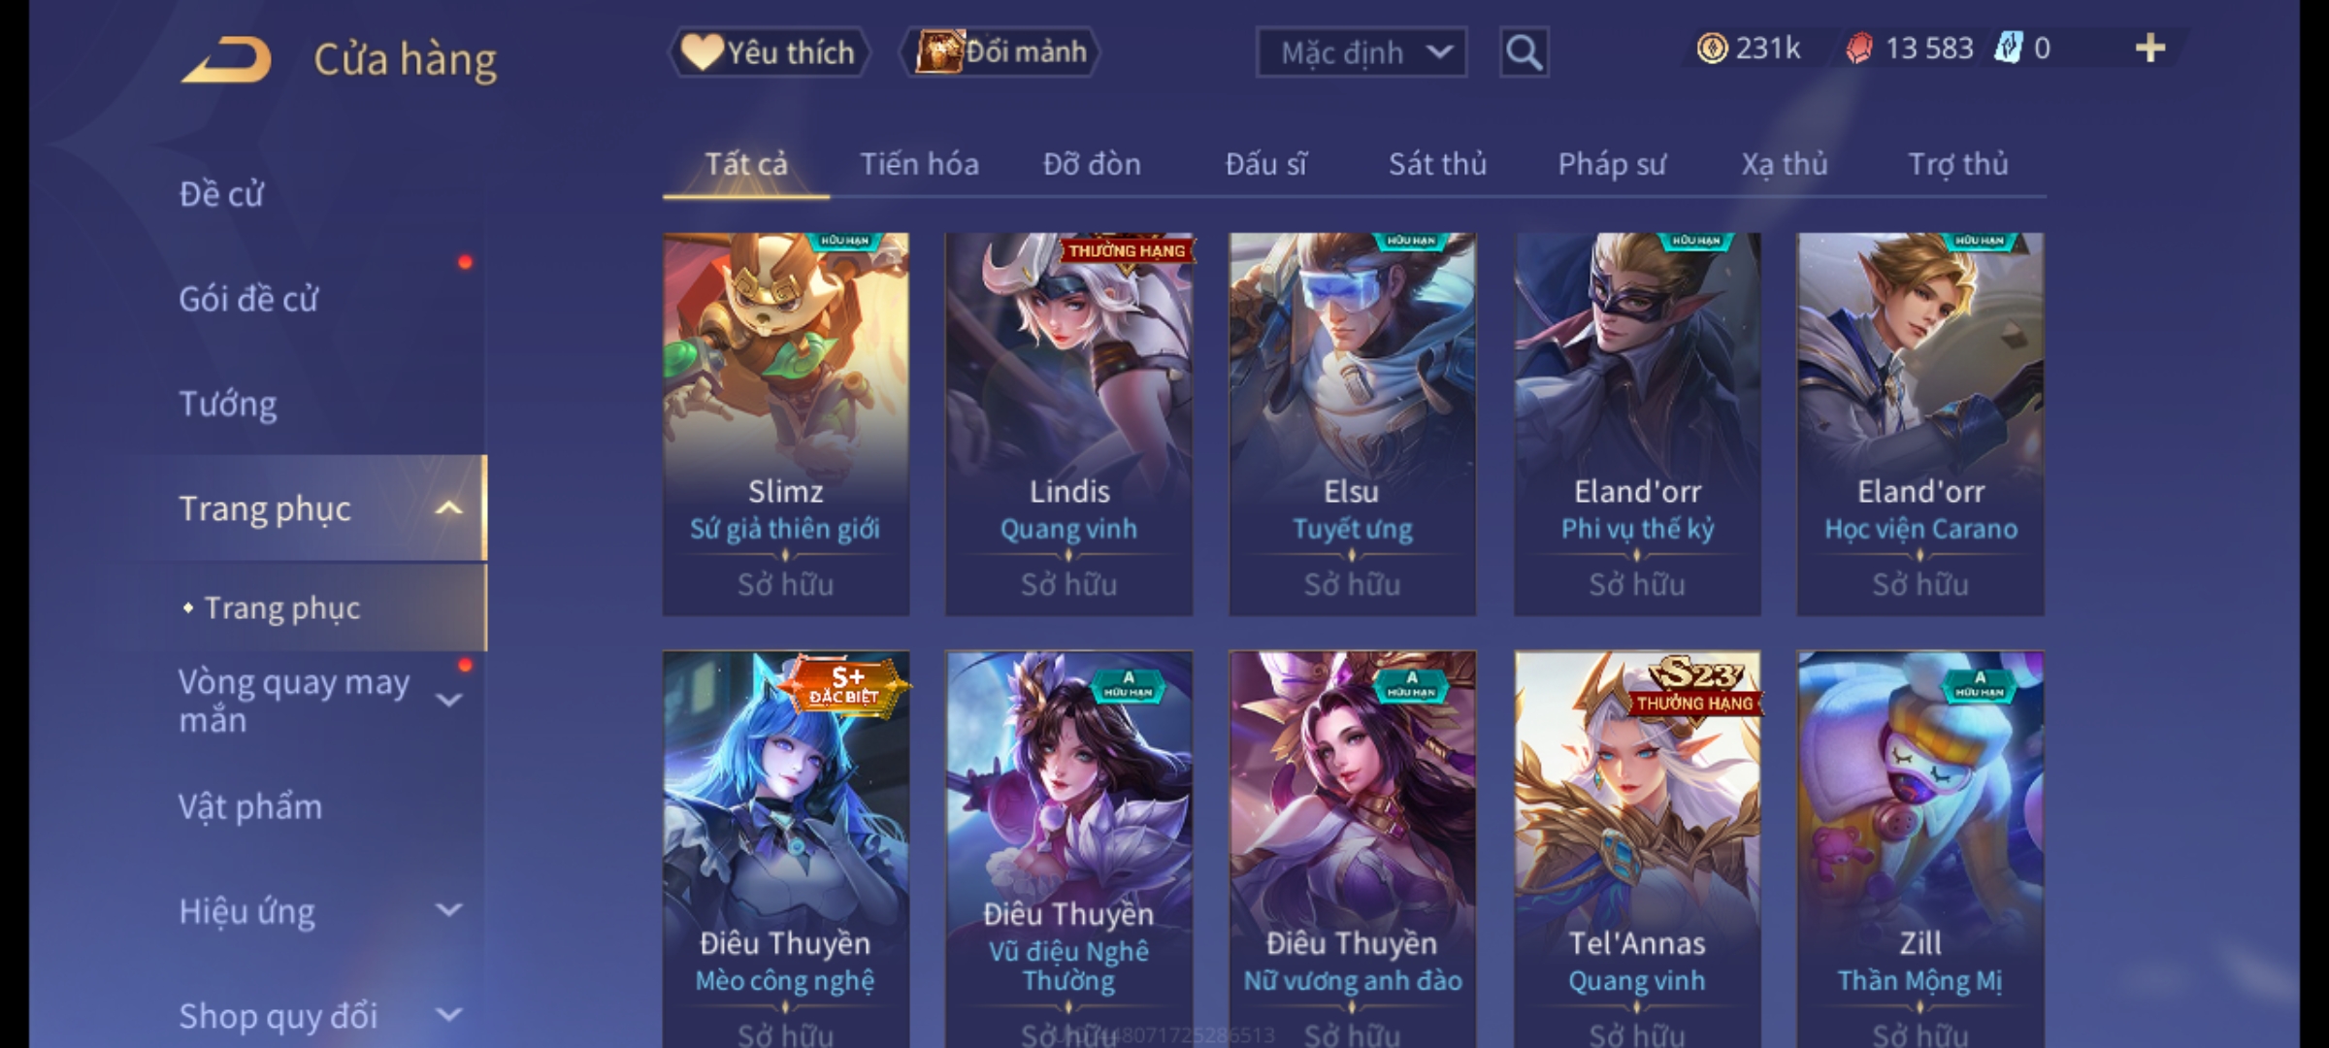This screenshot has height=1048, width=2329.
Task: Open Gói đề cử in sidebar
Action: (x=248, y=299)
